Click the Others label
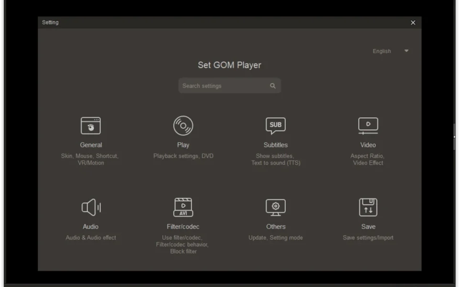The width and height of the screenshot is (459, 287). 276,227
